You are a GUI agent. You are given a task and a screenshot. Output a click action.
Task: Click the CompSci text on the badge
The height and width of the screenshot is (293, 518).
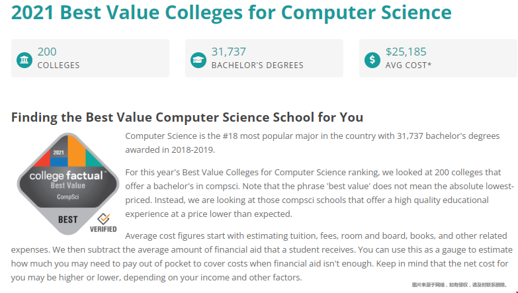[68, 197]
